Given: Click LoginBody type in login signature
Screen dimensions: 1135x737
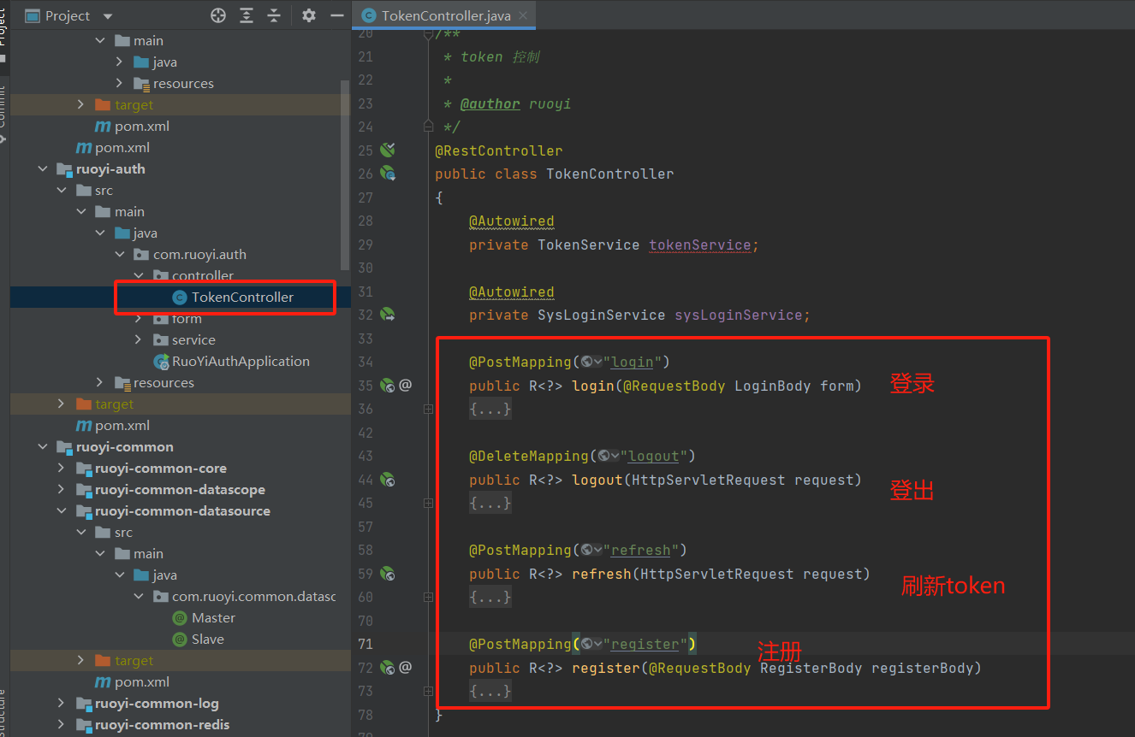Looking at the screenshot, I should point(773,386).
